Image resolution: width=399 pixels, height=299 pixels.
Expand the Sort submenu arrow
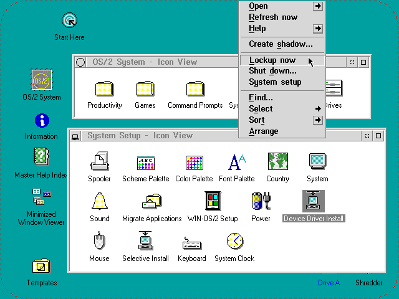pyautogui.click(x=318, y=120)
